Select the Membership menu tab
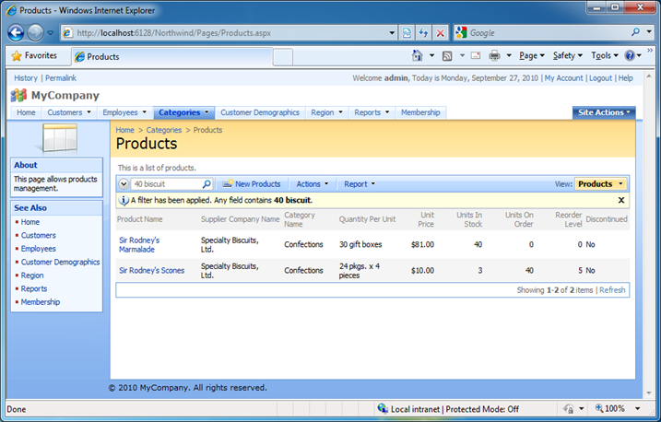The width and height of the screenshot is (661, 422). pos(420,112)
